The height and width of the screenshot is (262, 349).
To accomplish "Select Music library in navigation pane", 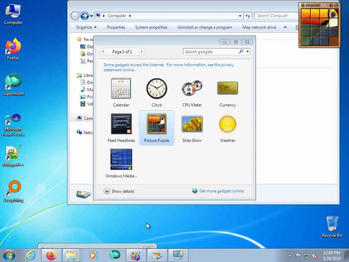I will pos(87,90).
